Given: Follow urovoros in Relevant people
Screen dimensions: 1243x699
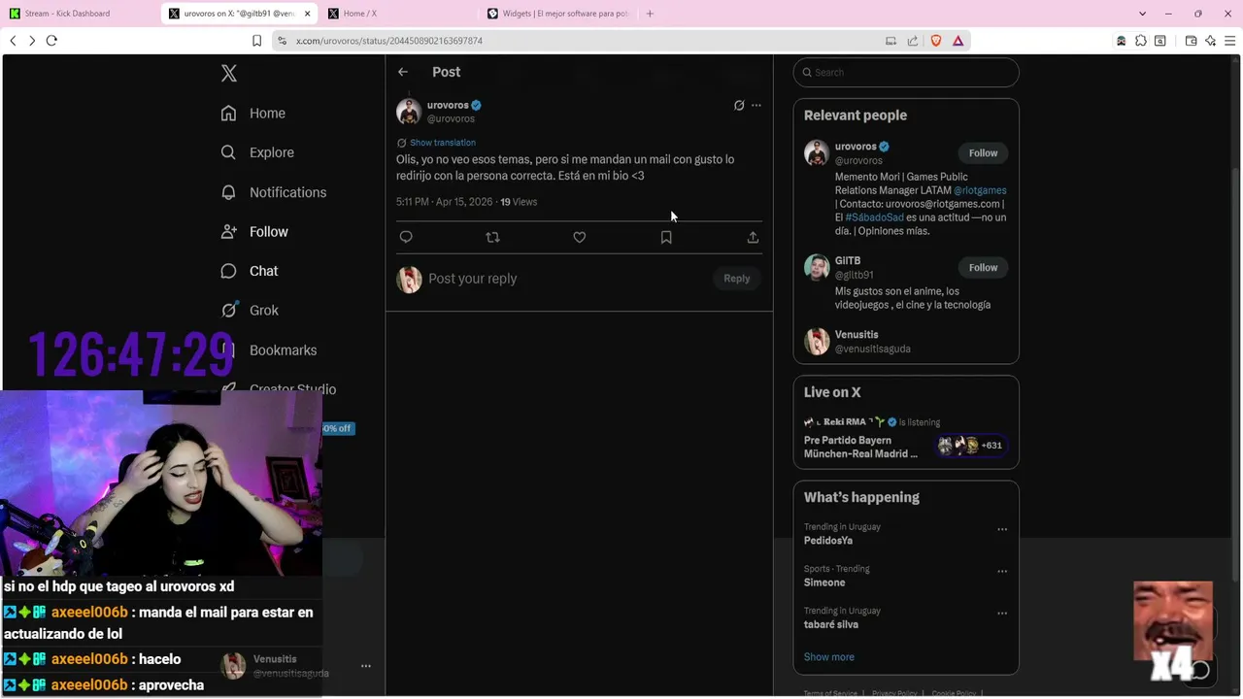Looking at the screenshot, I should [x=983, y=153].
